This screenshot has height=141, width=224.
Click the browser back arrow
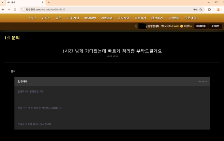(x=3, y=10)
